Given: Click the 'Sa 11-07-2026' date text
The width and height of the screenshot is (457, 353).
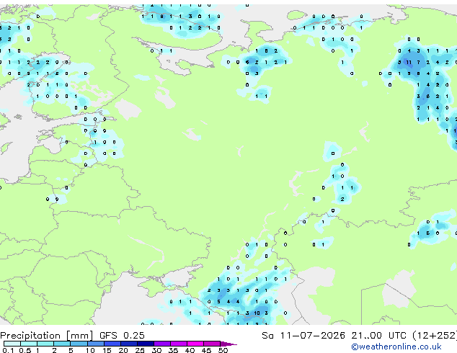Looking at the screenshot, I should pos(303,335).
